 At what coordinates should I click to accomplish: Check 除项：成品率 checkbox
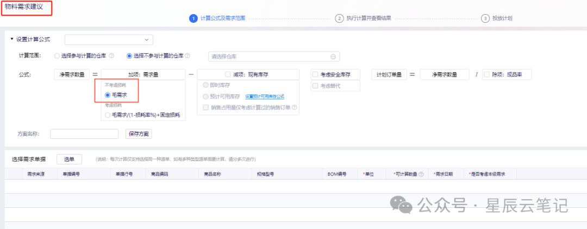pos(487,74)
